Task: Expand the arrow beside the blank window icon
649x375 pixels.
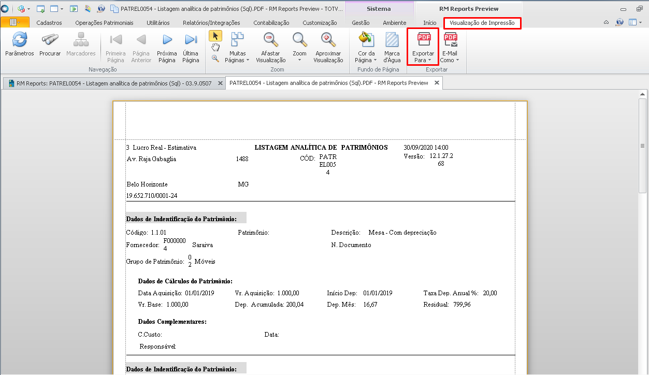Action: pos(61,9)
